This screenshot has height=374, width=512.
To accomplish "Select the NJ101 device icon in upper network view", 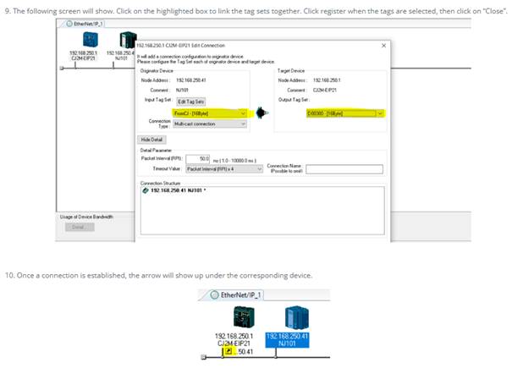I will pos(128,40).
